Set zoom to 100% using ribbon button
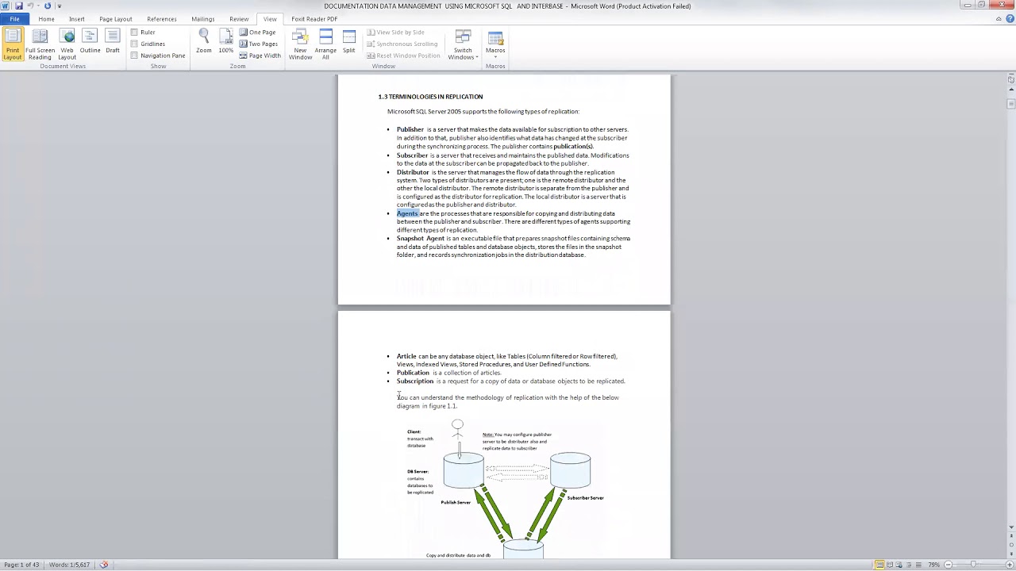The height and width of the screenshot is (571, 1016). coord(226,42)
